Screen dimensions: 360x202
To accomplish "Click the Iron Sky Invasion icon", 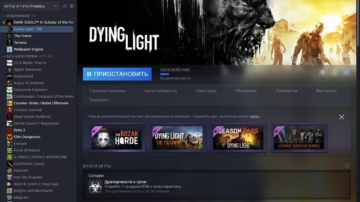I will tap(10, 177).
